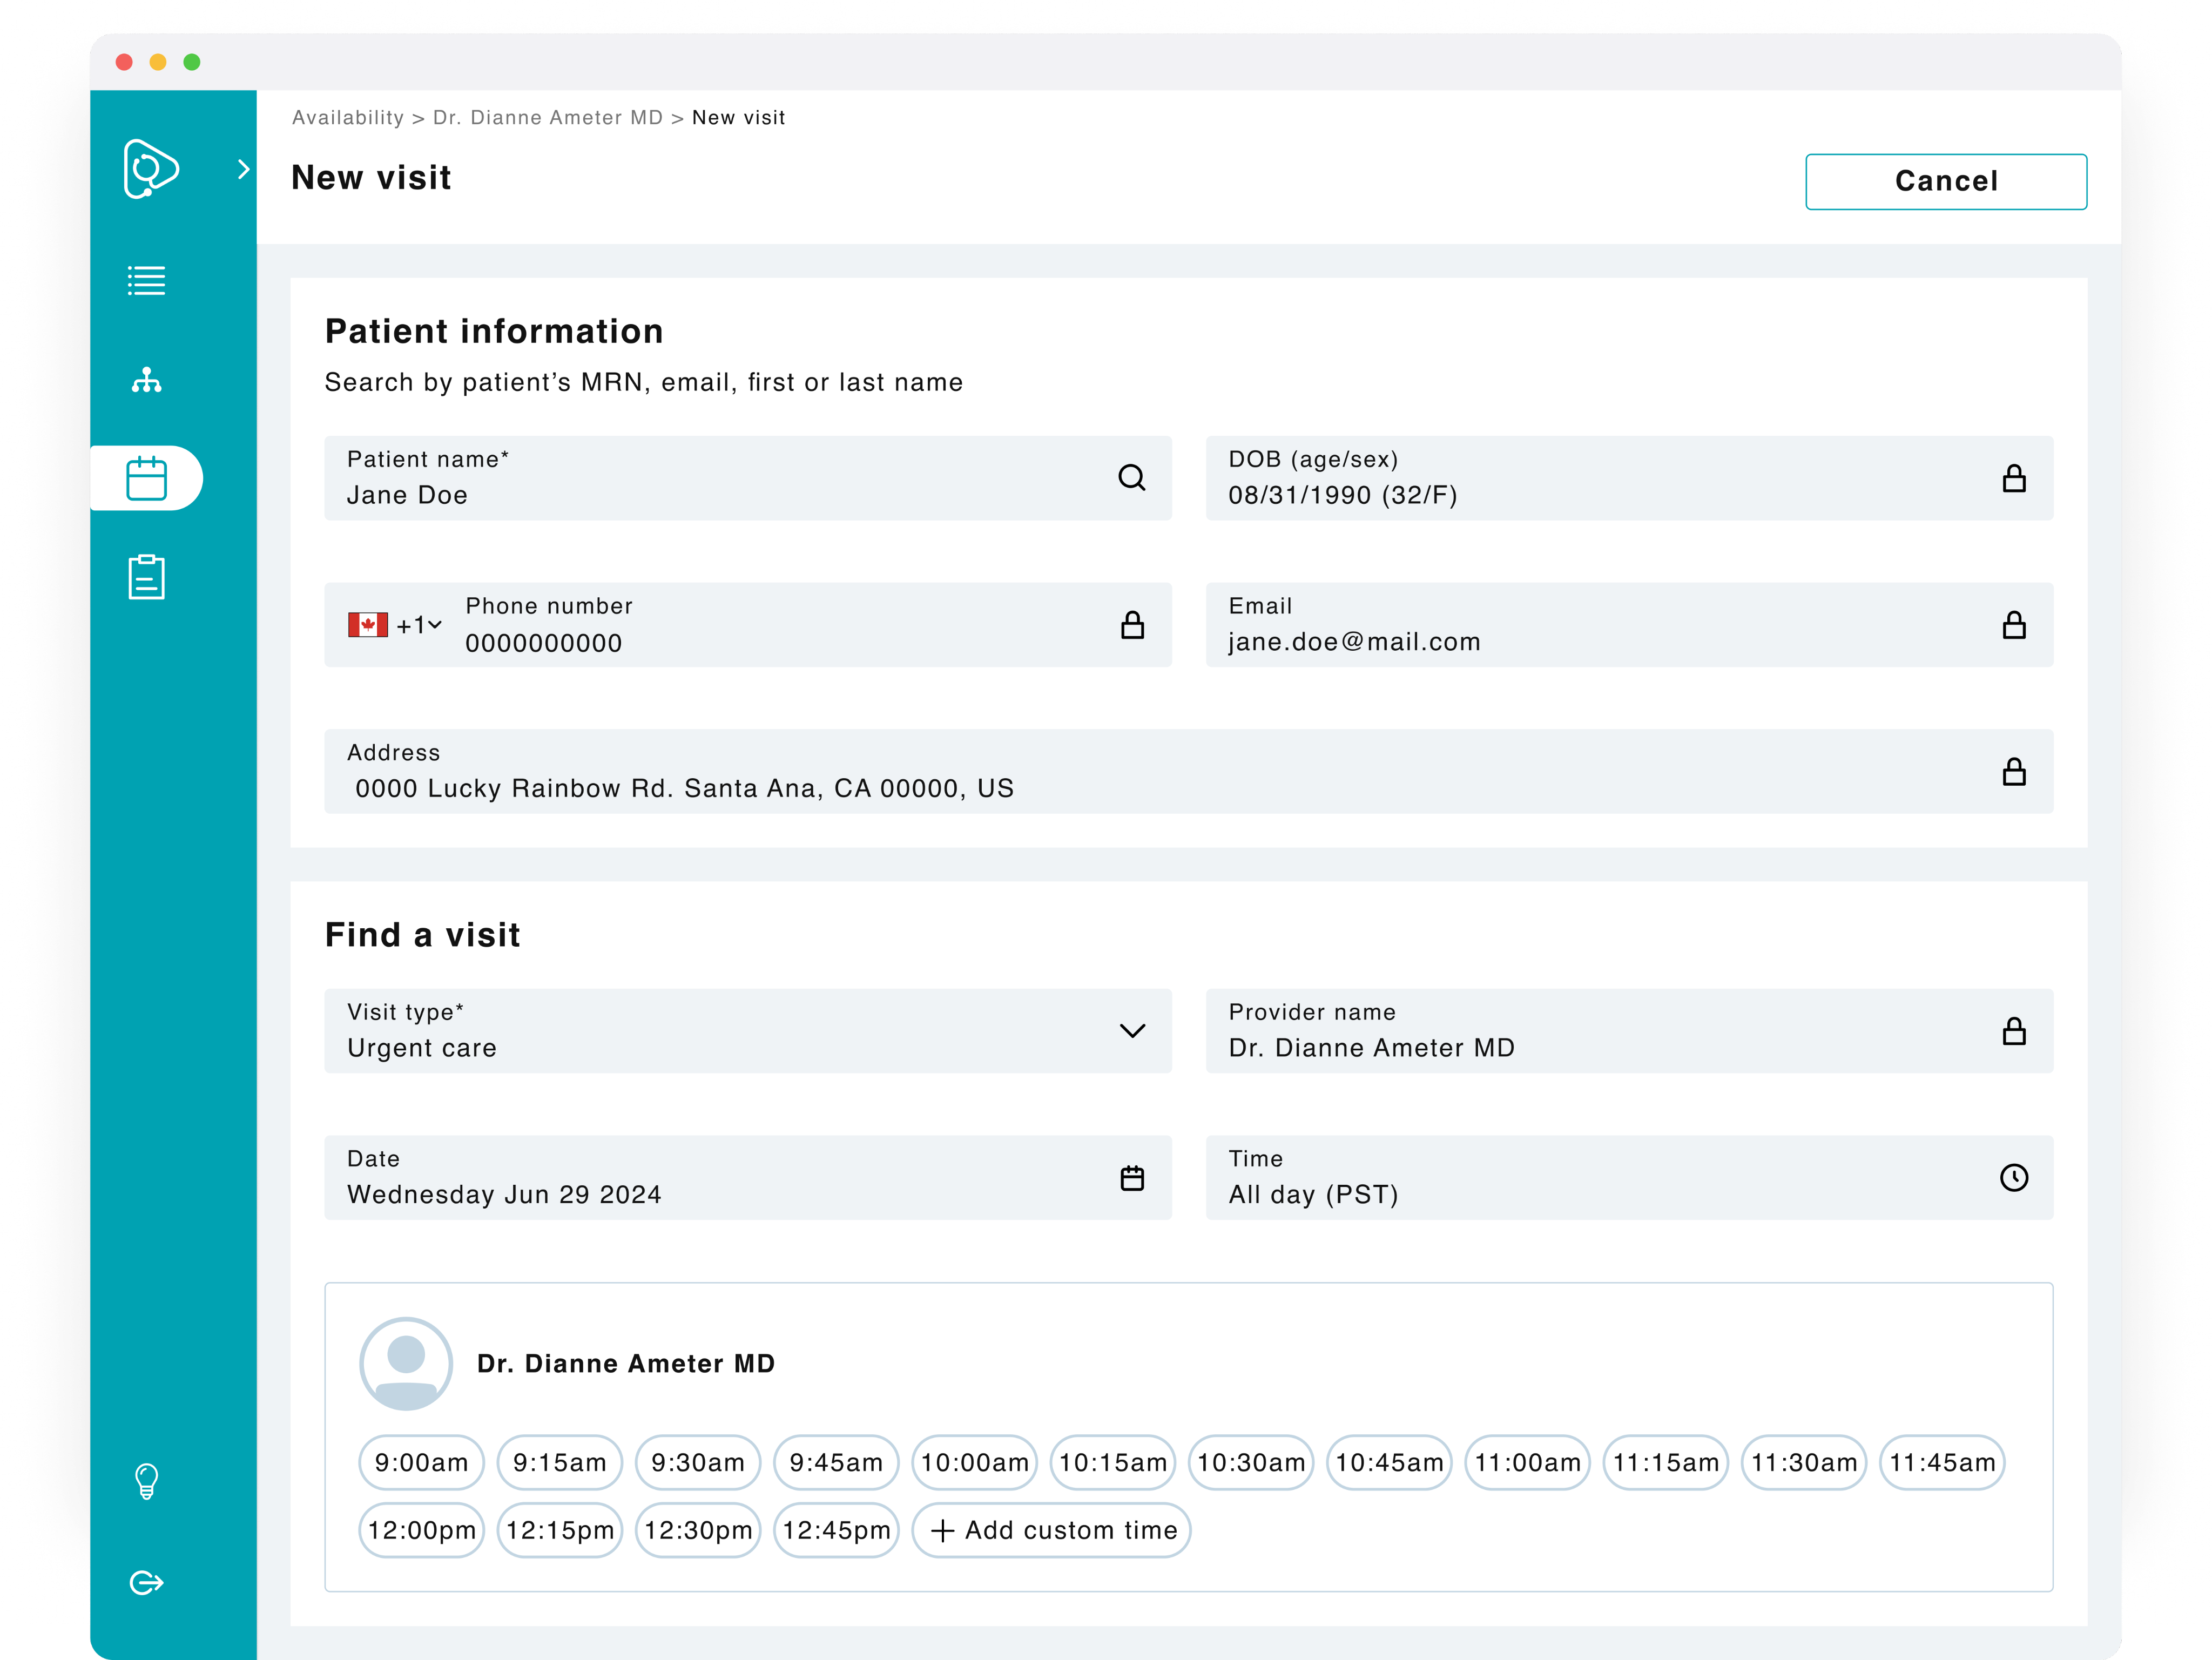The height and width of the screenshot is (1660, 2212).
Task: Click the chevron to expand the sidebar
Action: click(x=243, y=169)
